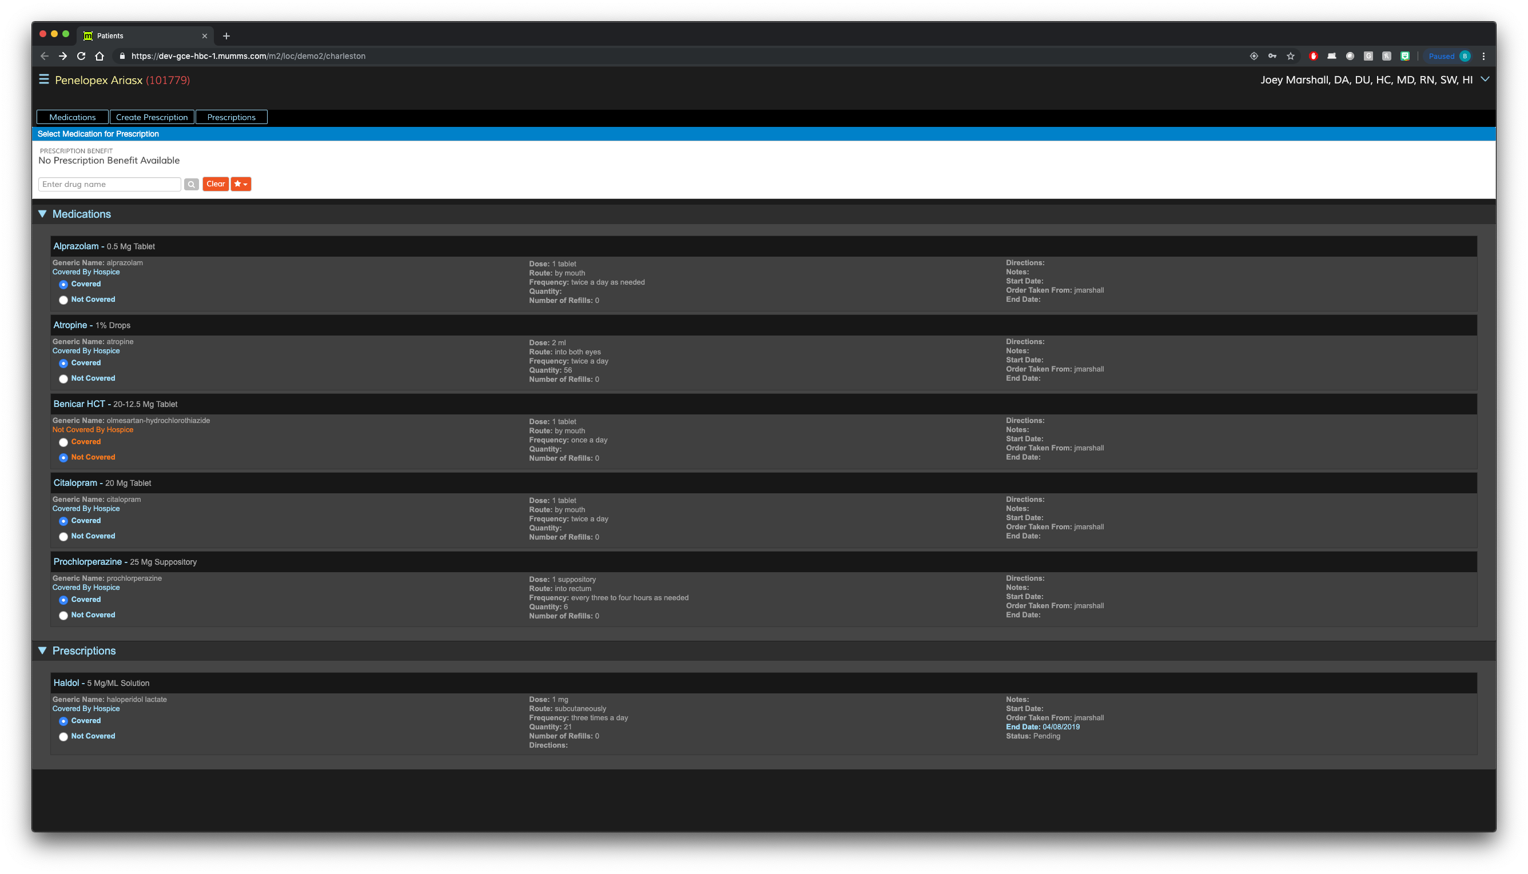Select Covered for Benicar HCT
Image resolution: width=1528 pixels, height=874 pixels.
[63, 442]
